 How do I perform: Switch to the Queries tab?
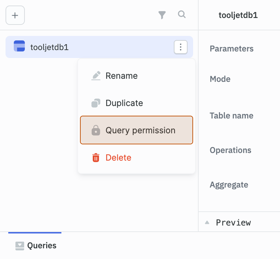[41, 246]
